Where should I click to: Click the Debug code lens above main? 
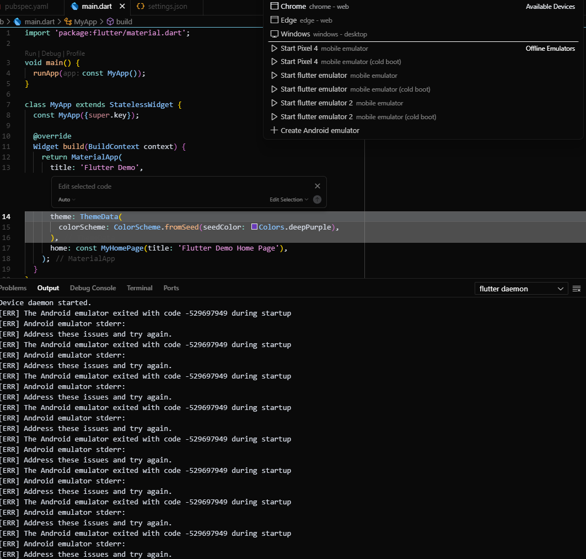pos(51,54)
